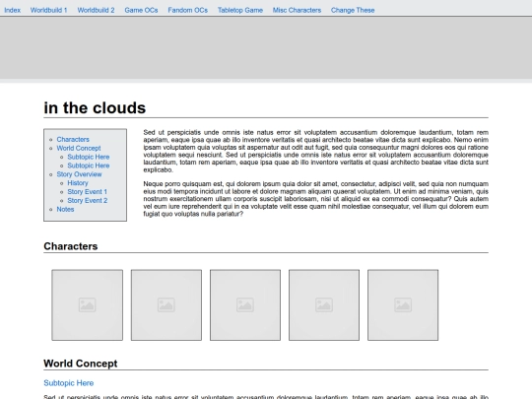Select the third character thumbnail

(x=245, y=305)
